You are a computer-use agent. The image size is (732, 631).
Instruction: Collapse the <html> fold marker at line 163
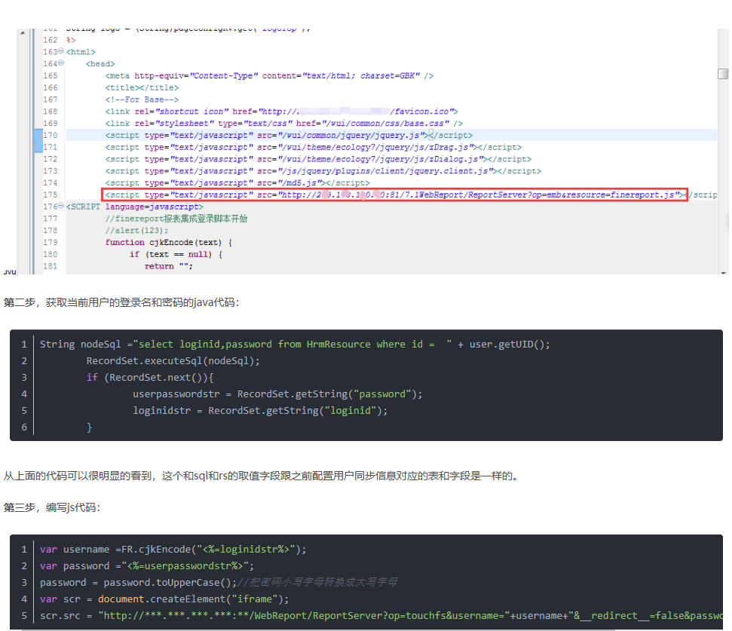tap(61, 51)
